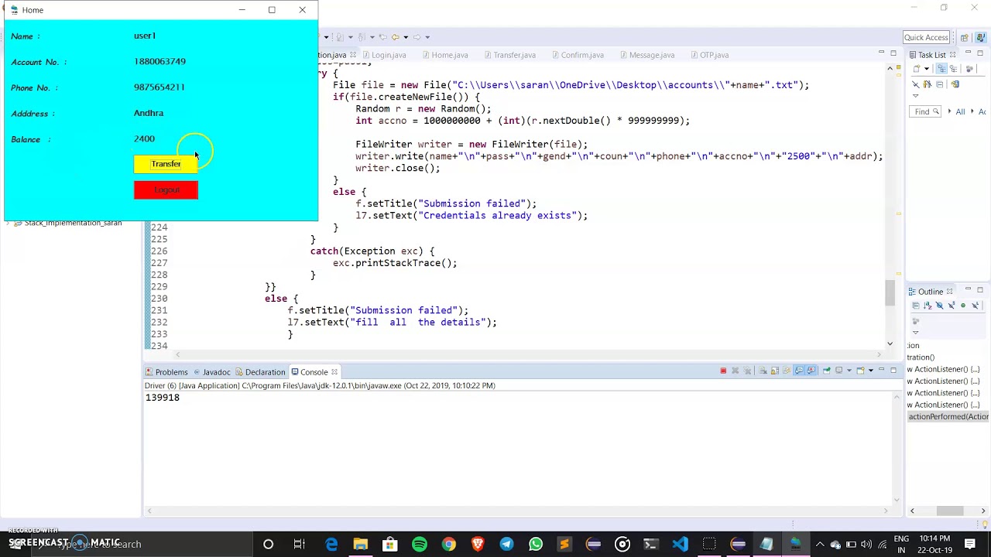The height and width of the screenshot is (557, 991).
Task: Click balance value 2400 in Home window
Action: (x=144, y=138)
